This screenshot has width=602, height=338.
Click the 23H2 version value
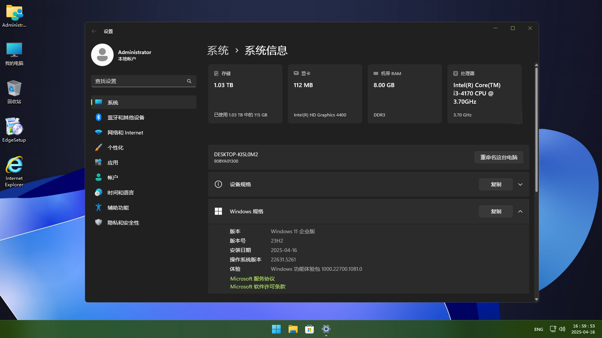click(x=277, y=241)
